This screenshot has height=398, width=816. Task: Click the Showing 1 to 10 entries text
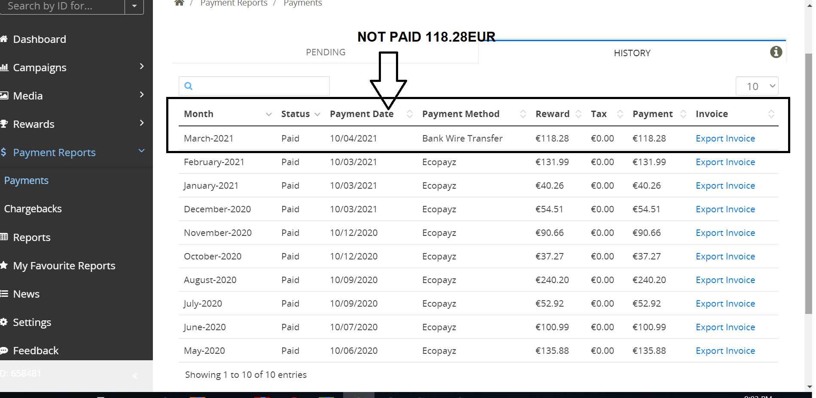click(246, 374)
